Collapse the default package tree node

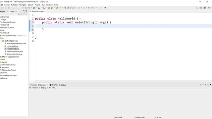[1, 41]
